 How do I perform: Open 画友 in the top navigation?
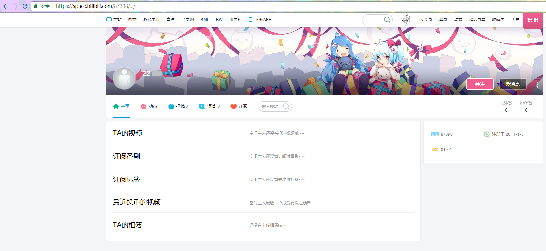[132, 20]
